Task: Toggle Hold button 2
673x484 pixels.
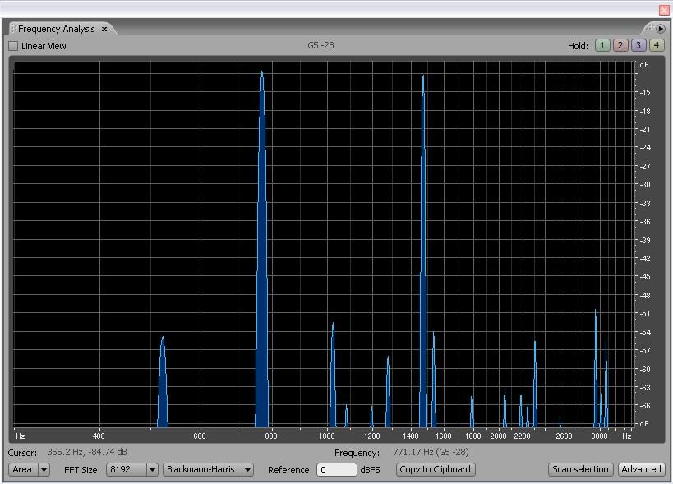Action: [x=620, y=45]
